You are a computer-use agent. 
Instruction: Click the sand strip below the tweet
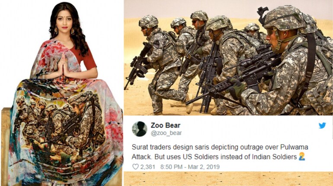228,179
